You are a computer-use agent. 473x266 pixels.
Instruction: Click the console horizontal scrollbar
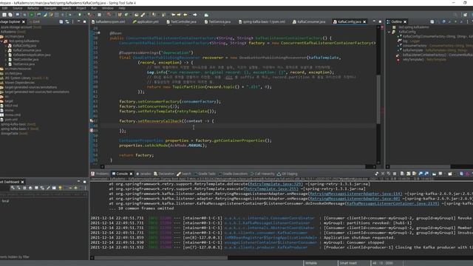pyautogui.click(x=161, y=258)
